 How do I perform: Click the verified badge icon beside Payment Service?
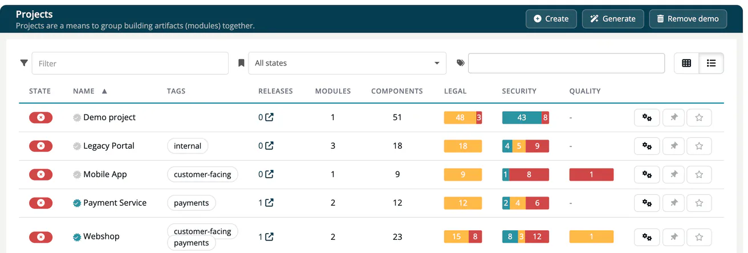[x=77, y=203]
